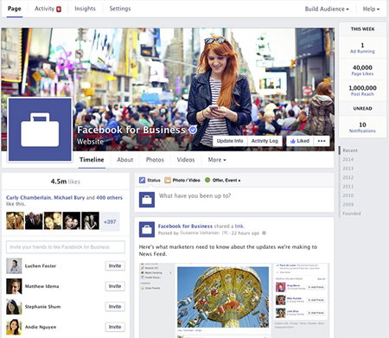Invite Andie Nguyen
Viewport: 389px width, 338px height.
point(115,327)
